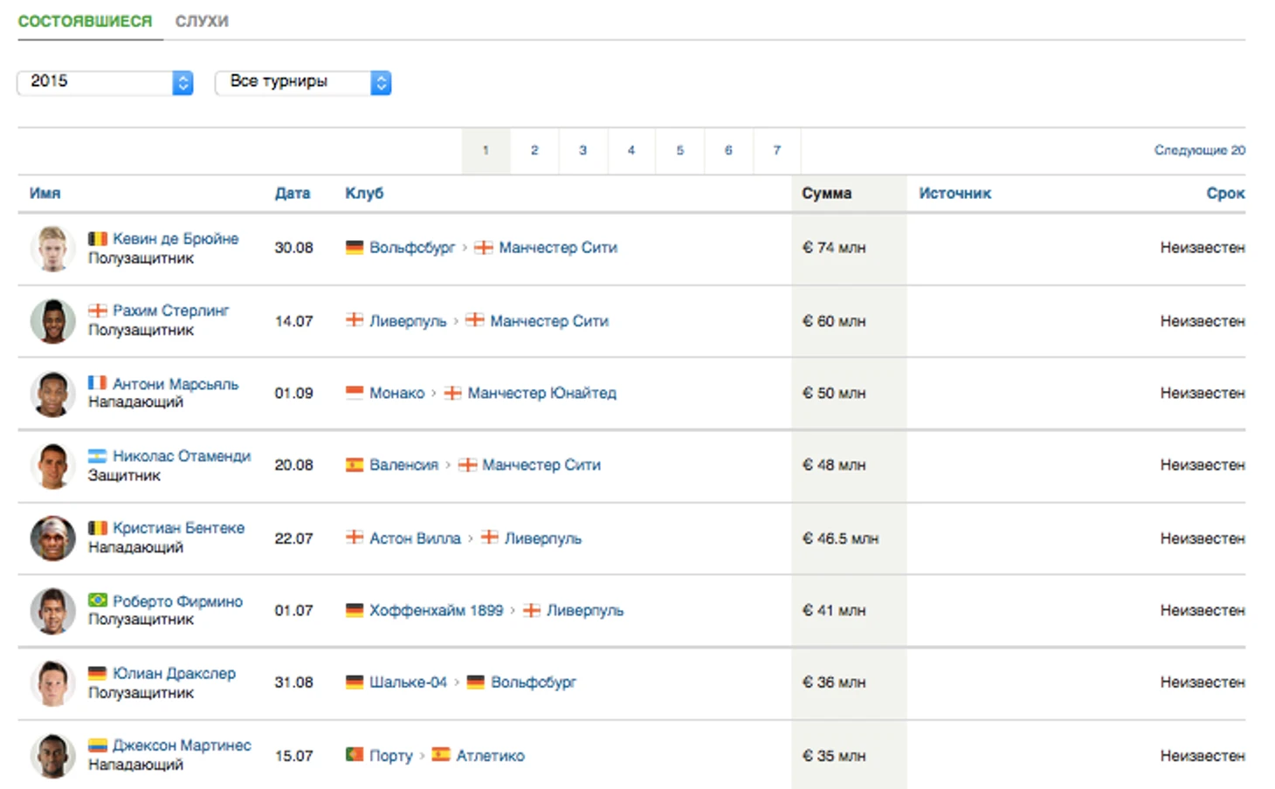1275x789 pixels.
Task: Open Ливерпуль club in Бентеке row
Action: coord(543,539)
